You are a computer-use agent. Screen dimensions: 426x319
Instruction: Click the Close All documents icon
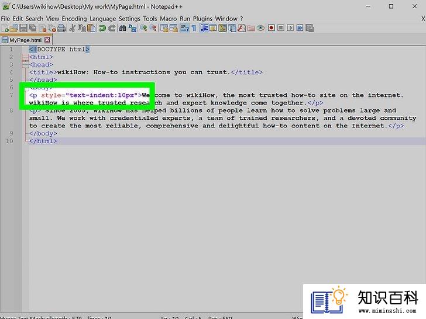pos(52,28)
